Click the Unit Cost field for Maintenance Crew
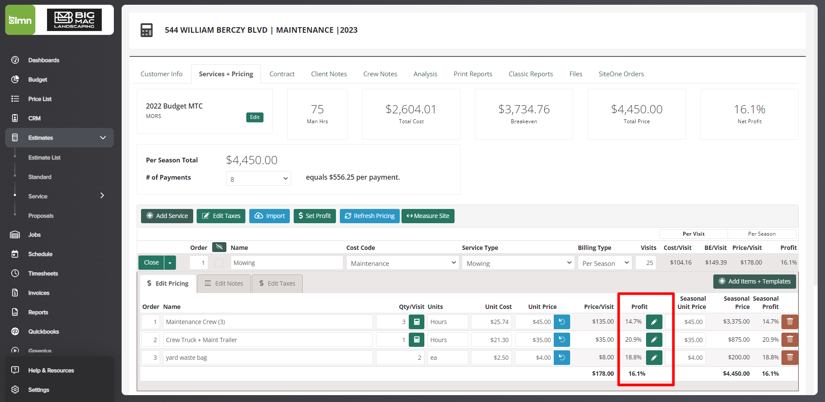Screen dimensions: 825x402 pos(491,321)
